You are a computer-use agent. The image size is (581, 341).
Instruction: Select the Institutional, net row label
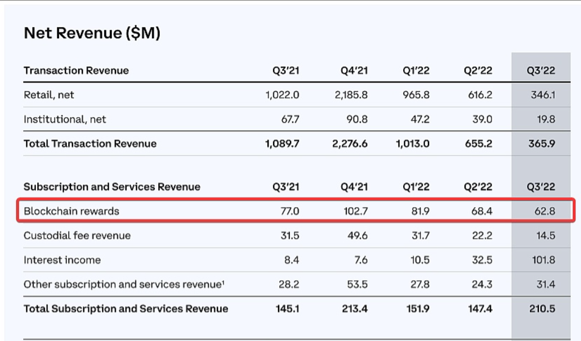tap(65, 119)
